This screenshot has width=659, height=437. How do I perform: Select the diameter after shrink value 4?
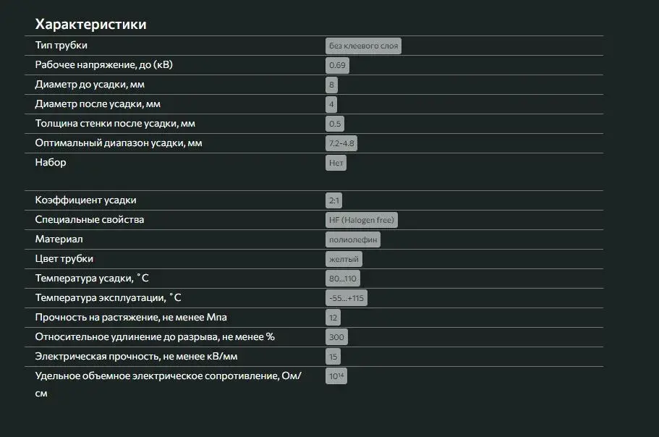[x=331, y=104]
